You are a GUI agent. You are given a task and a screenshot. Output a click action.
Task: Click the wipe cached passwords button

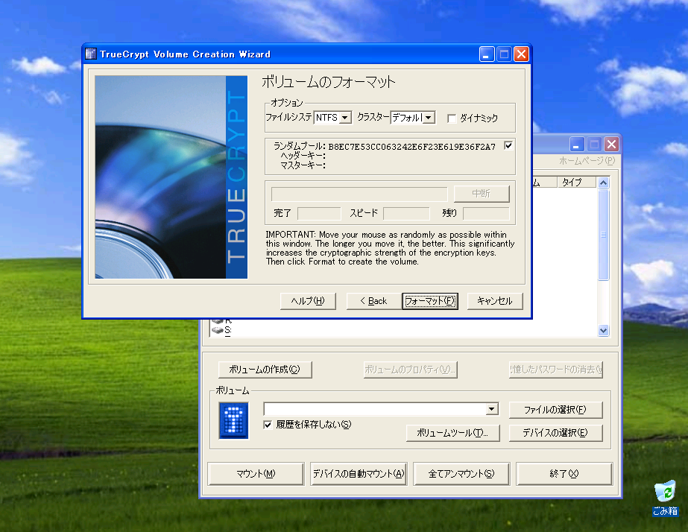pyautogui.click(x=555, y=370)
